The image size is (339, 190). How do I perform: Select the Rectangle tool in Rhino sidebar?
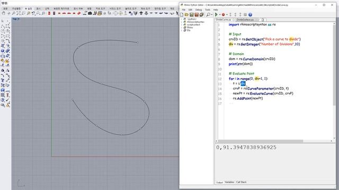[x=8, y=36]
